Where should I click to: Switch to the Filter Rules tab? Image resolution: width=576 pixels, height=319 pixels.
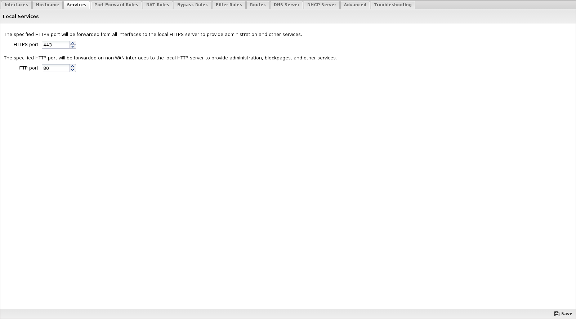tap(229, 5)
